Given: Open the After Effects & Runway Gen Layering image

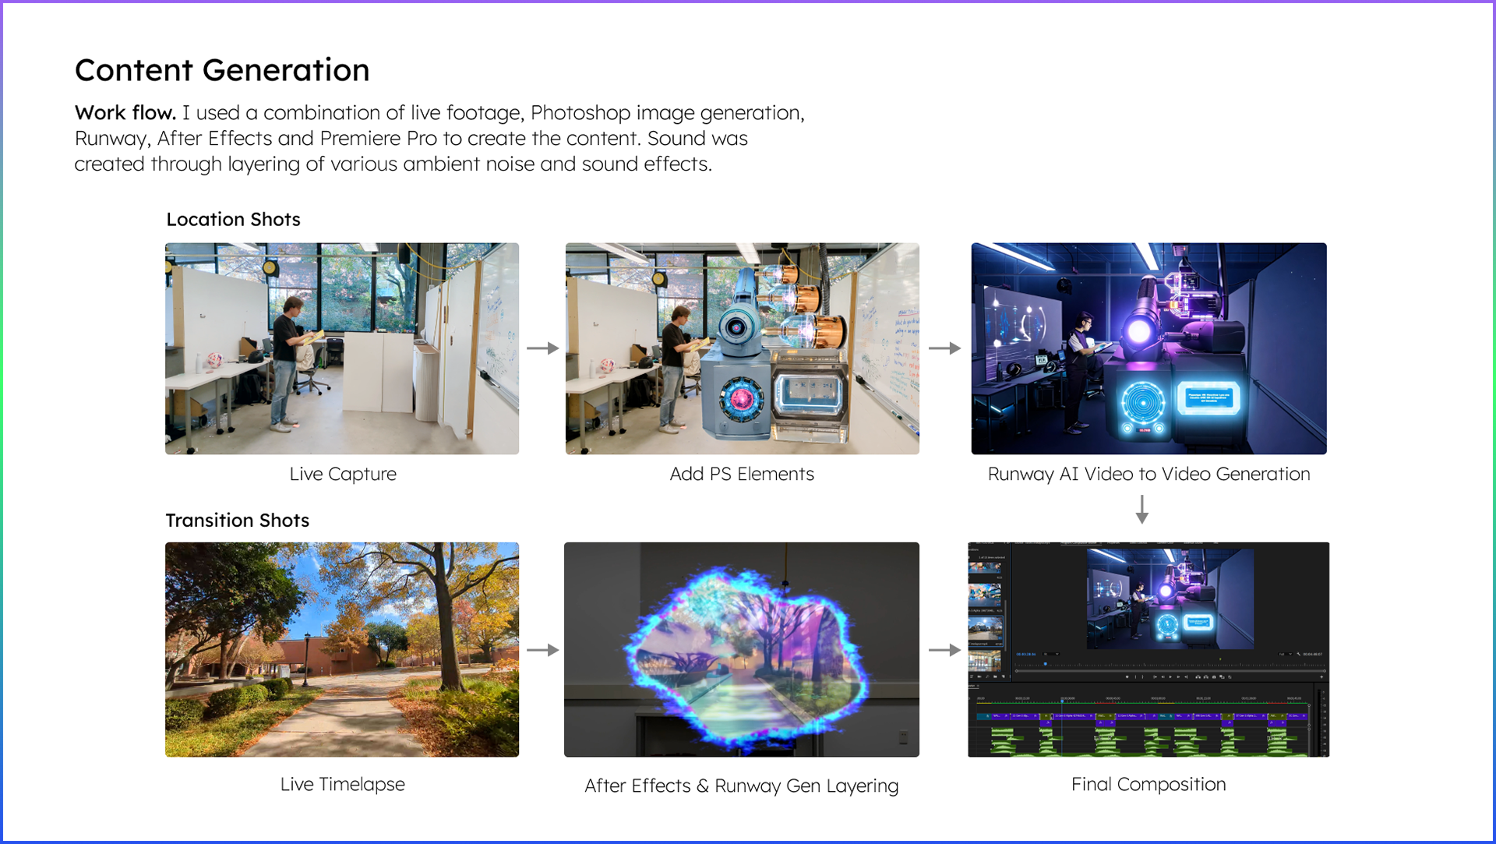Looking at the screenshot, I should [x=742, y=649].
